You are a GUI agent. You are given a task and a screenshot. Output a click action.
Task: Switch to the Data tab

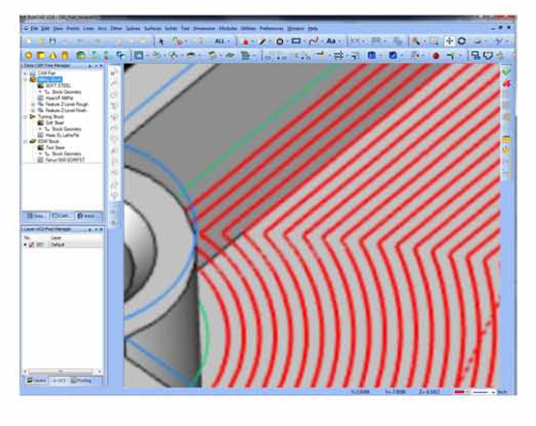click(x=36, y=216)
